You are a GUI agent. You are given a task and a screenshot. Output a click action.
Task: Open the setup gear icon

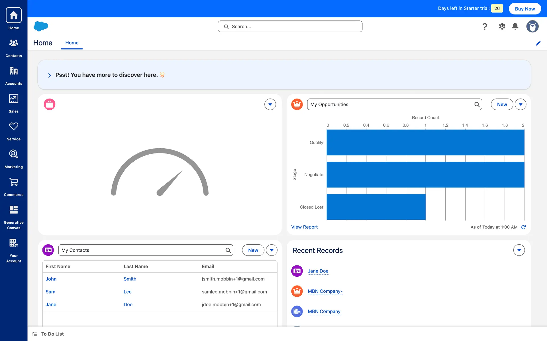502,26
